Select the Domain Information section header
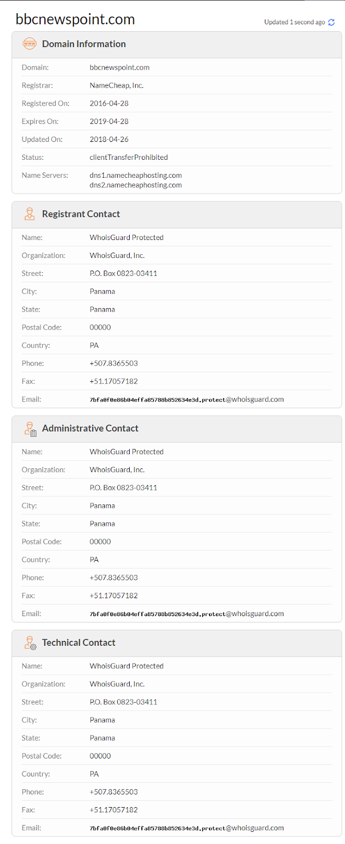 (177, 44)
